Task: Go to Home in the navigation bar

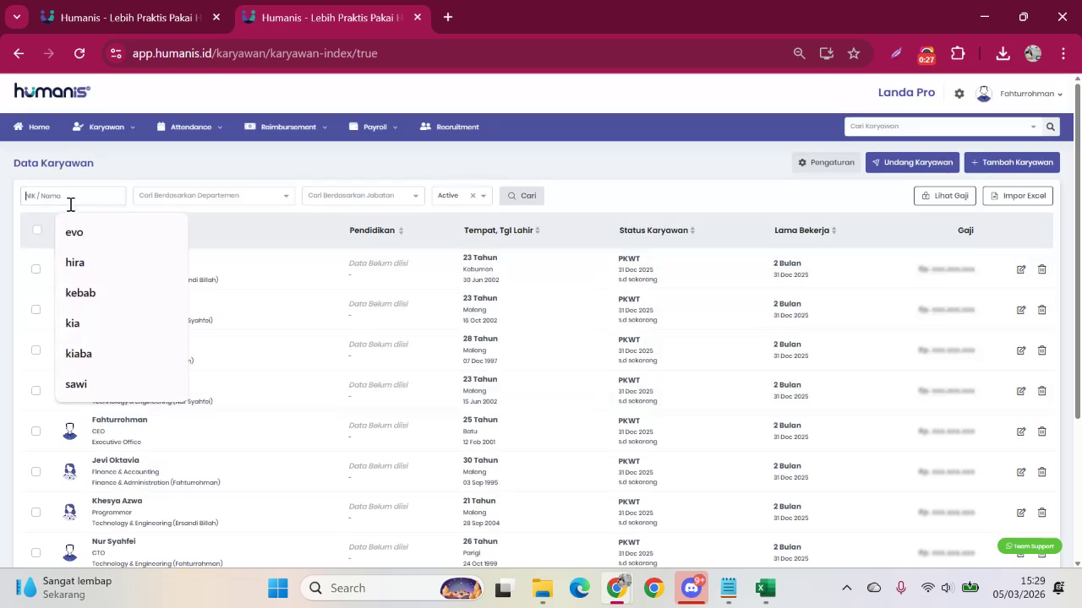Action: [31, 127]
